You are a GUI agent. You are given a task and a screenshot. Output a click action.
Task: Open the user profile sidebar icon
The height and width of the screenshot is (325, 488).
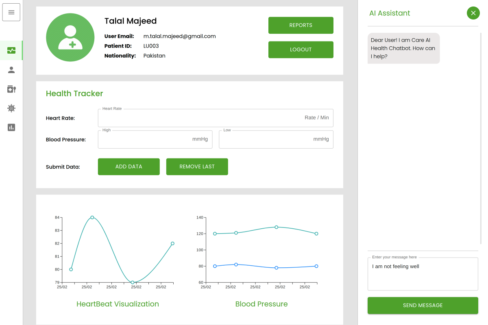[11, 70]
